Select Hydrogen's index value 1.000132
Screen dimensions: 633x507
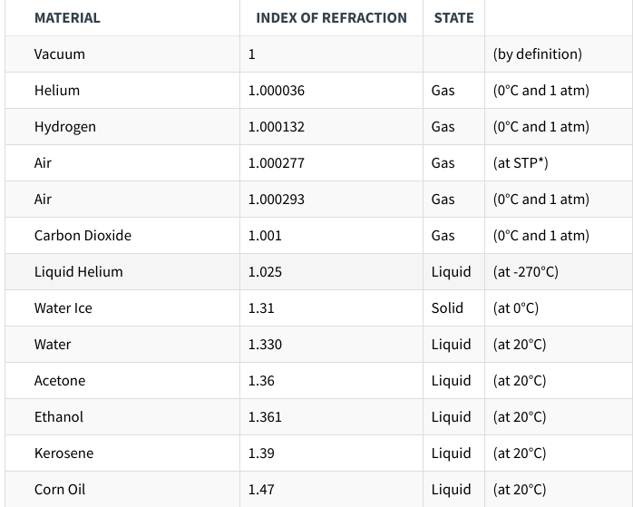(277, 126)
